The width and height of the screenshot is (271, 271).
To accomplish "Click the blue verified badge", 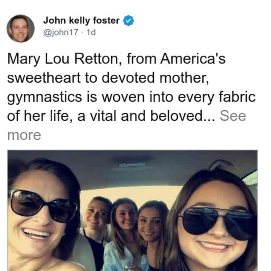I will click(x=128, y=21).
